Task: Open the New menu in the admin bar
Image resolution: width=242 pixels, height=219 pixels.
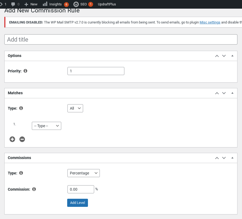Action: (31, 4)
